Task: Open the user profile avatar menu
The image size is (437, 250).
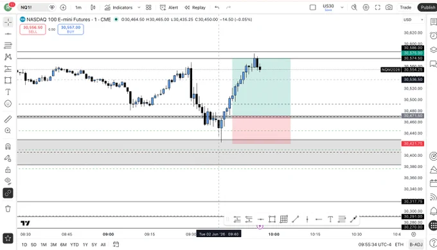Action: click(x=8, y=7)
